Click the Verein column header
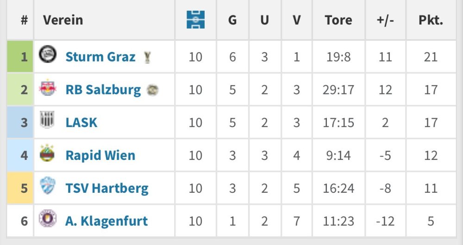This screenshot has height=245, width=463. tap(63, 20)
